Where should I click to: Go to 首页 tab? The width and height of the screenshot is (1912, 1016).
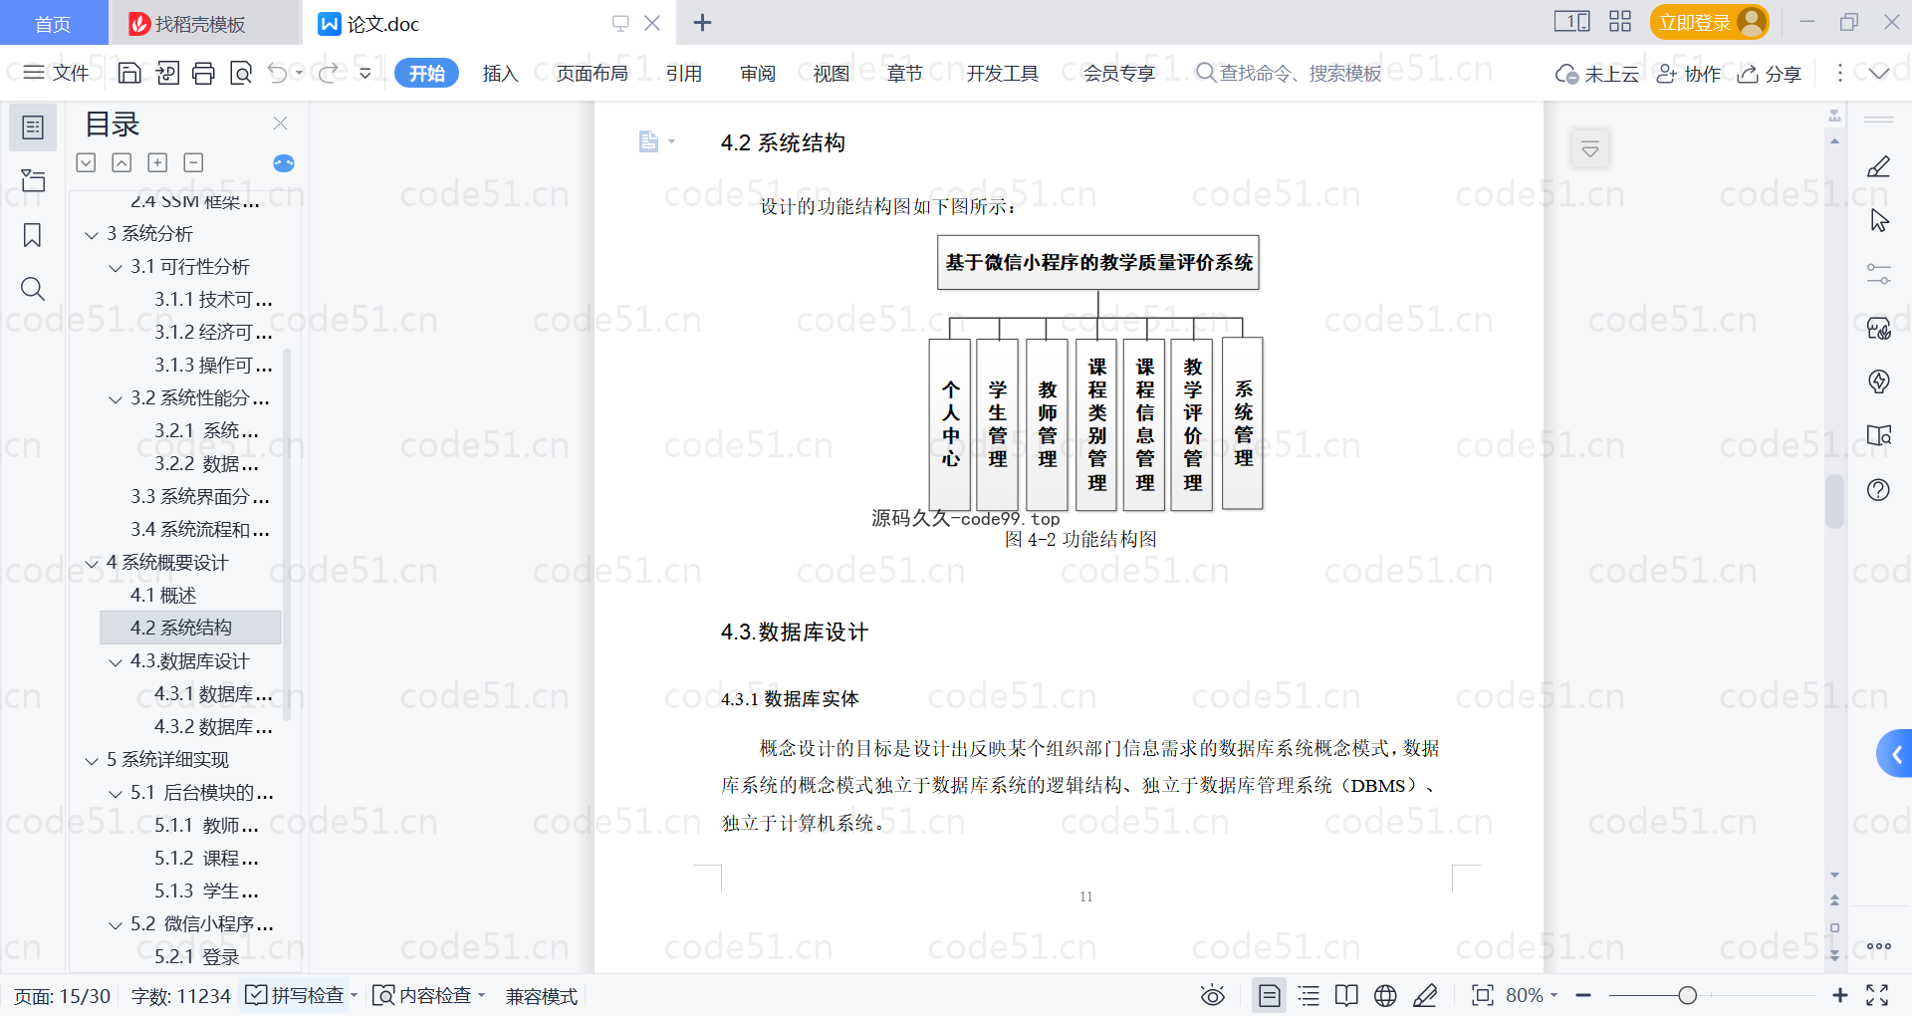53,23
